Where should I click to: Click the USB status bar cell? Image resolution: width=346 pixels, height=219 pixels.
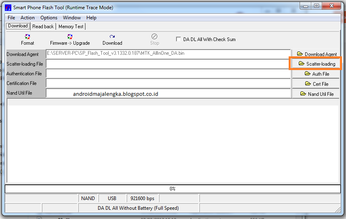click(112, 198)
